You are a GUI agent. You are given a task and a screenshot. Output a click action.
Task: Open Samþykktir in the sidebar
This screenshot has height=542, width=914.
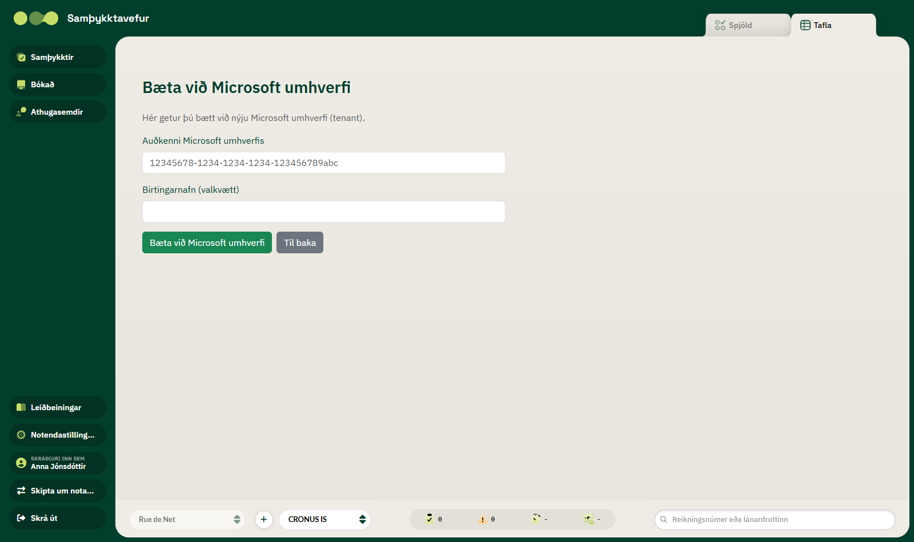click(58, 57)
